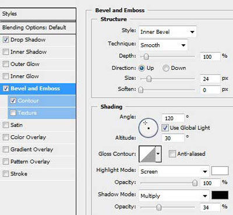Click the Shadow Opacity slider handle
Viewport: 233px width, 215px height.
tap(159, 207)
